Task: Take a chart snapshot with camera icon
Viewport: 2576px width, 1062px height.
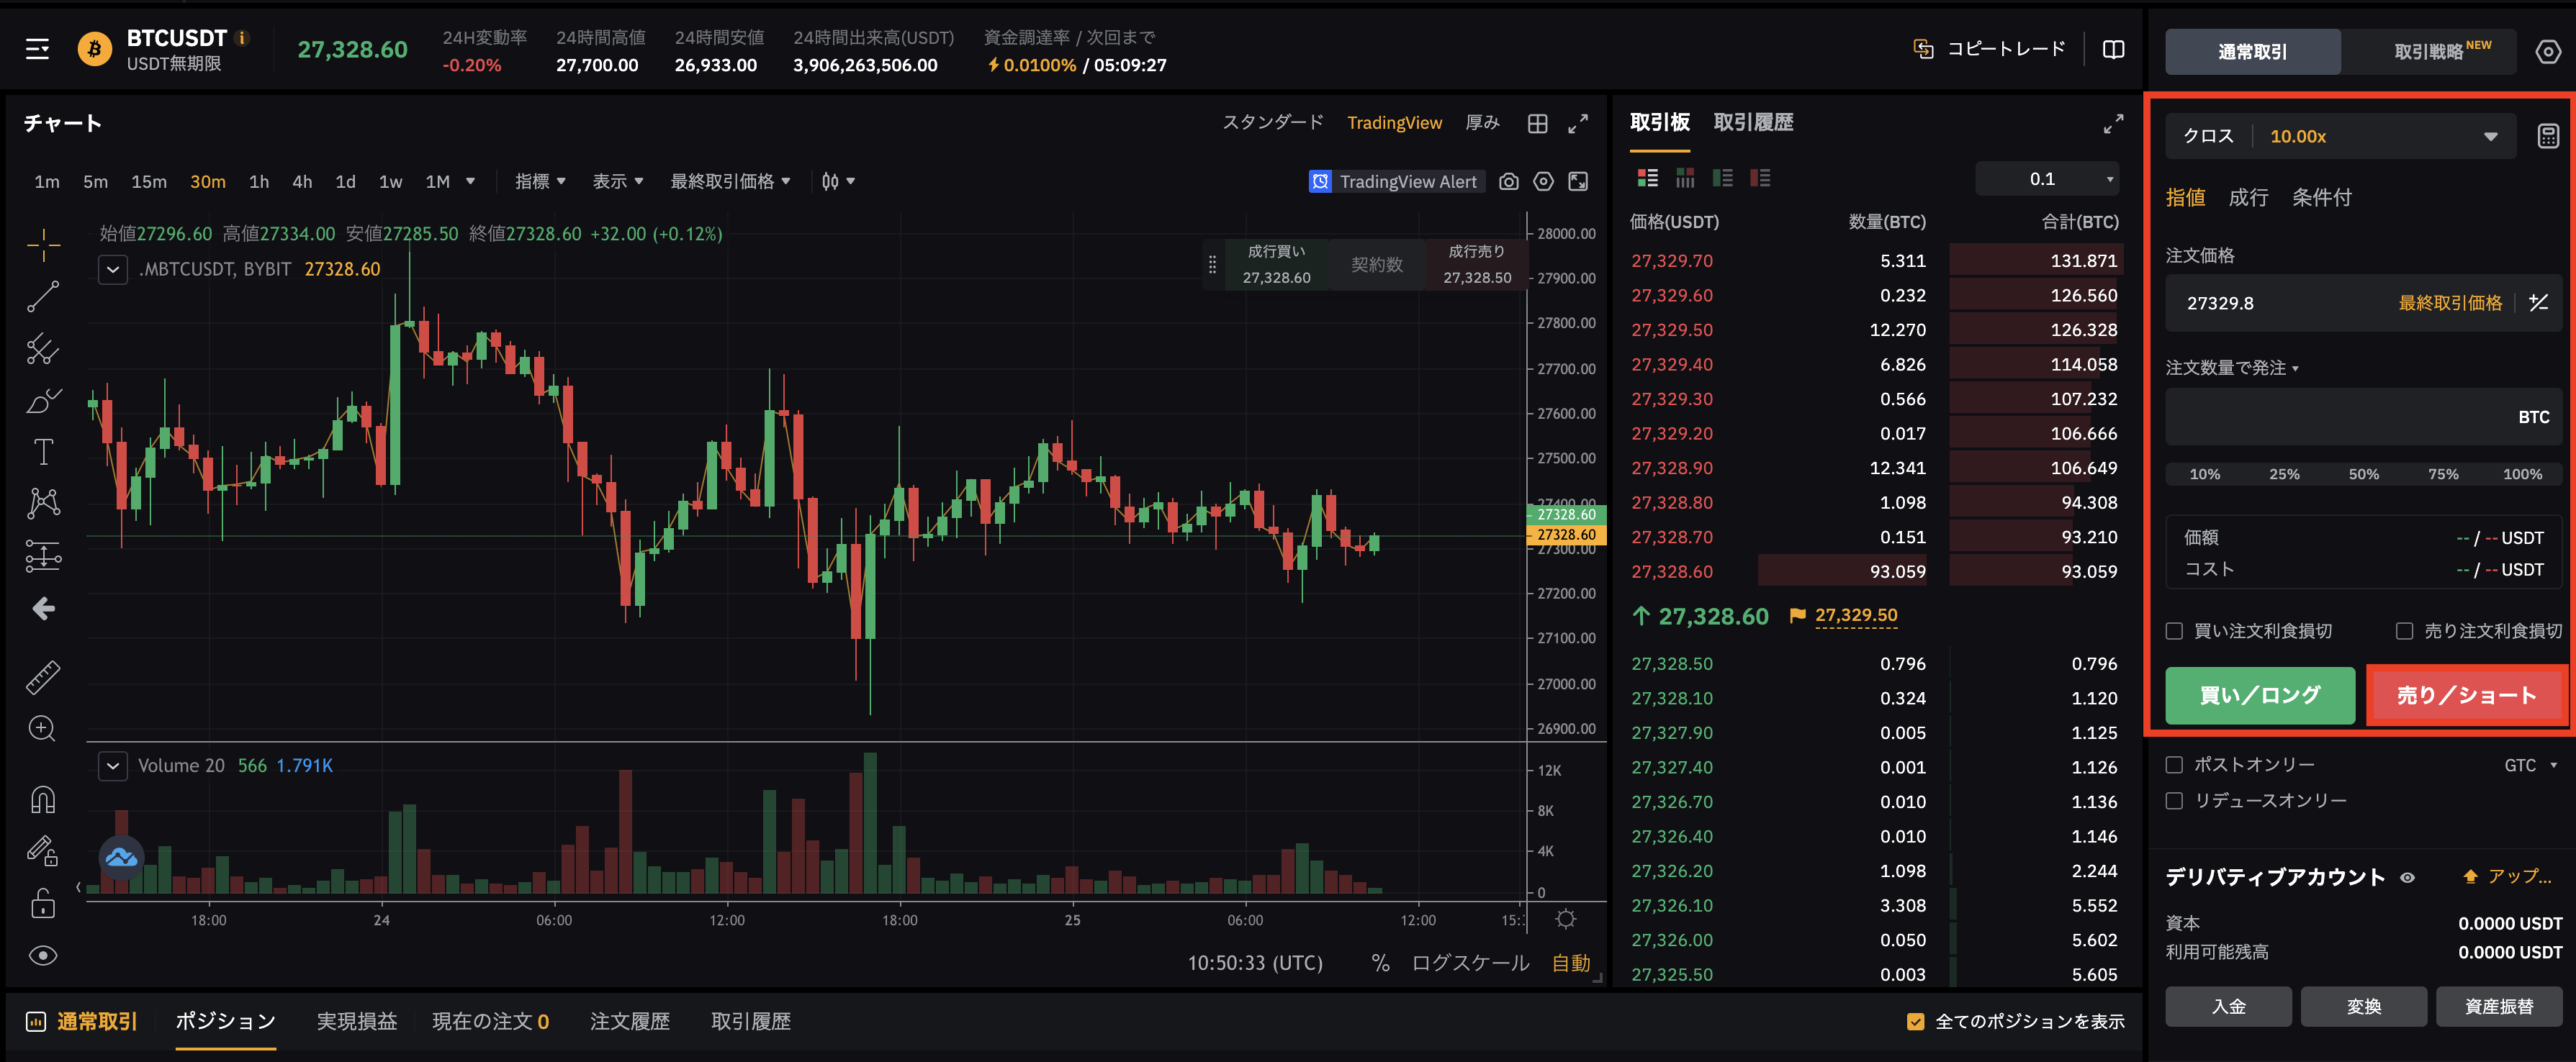Action: tap(1509, 182)
